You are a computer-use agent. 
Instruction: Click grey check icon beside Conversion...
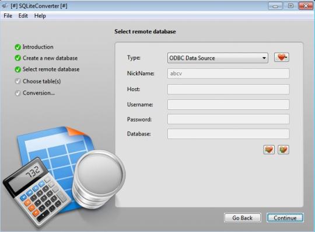click(x=18, y=93)
